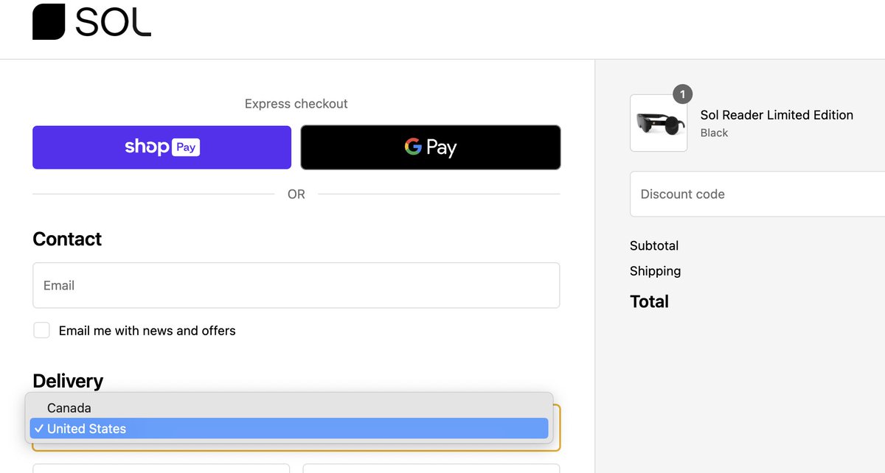Click the white Pay badge in Shop logo
Image resolution: width=885 pixels, height=473 pixels.
[x=186, y=147]
